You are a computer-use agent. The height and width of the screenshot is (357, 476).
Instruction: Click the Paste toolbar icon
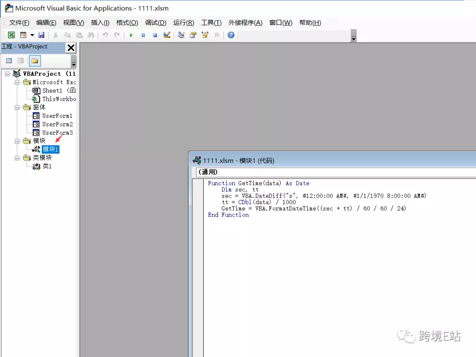(x=79, y=35)
